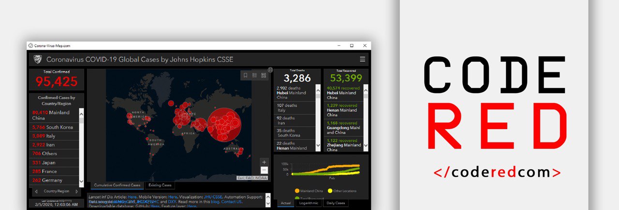Click the last updated 3/5/2020 timestamp
The width and height of the screenshot is (619, 210).
click(x=57, y=204)
